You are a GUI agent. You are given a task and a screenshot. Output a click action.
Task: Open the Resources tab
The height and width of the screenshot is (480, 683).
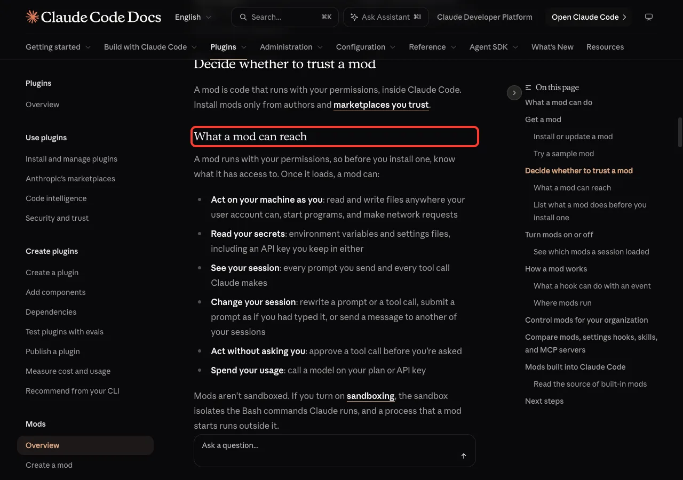point(605,47)
